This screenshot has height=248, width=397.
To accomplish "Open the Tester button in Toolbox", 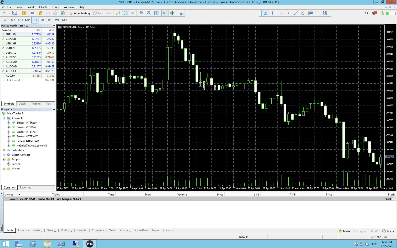I will (x=388, y=231).
